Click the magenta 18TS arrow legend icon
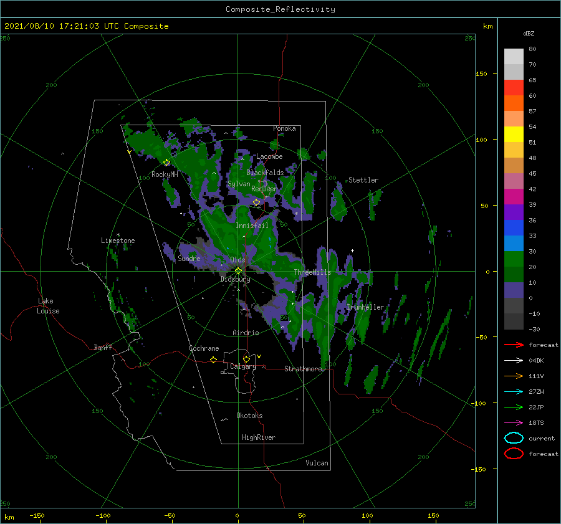The image size is (561, 524). pyautogui.click(x=514, y=423)
